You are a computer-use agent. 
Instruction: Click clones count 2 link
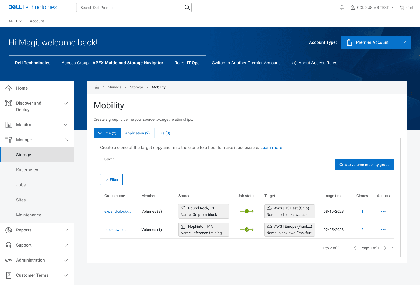pyautogui.click(x=362, y=230)
